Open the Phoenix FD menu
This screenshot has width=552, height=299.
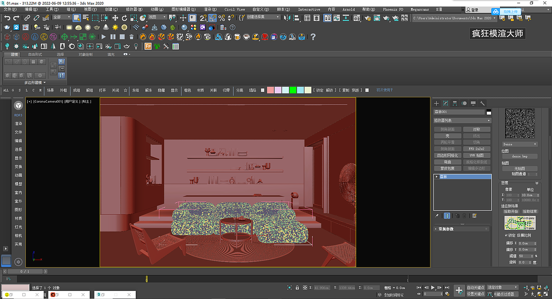tap(393, 9)
